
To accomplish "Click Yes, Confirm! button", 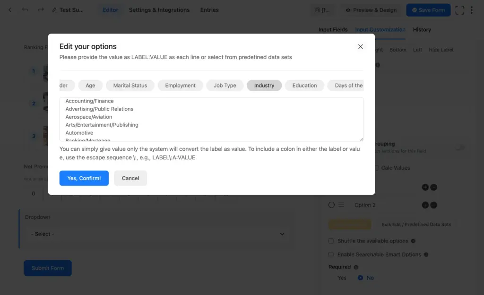I will click(84, 178).
